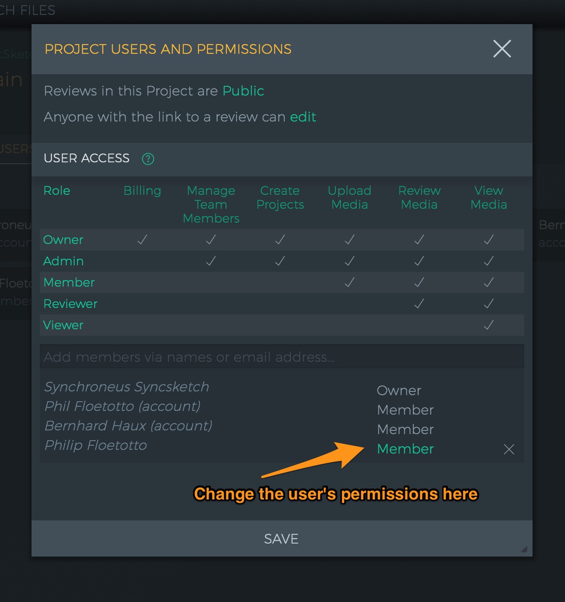Focus the Add members input field

click(x=282, y=357)
